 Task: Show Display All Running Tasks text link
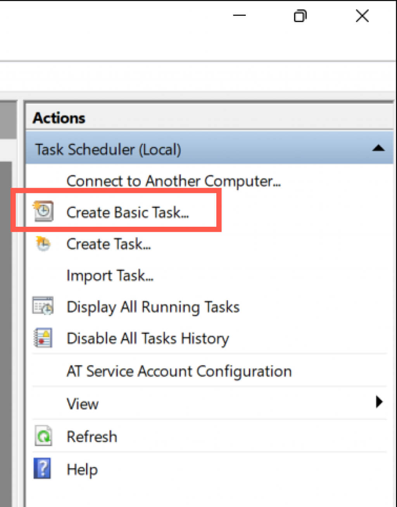coord(153,307)
